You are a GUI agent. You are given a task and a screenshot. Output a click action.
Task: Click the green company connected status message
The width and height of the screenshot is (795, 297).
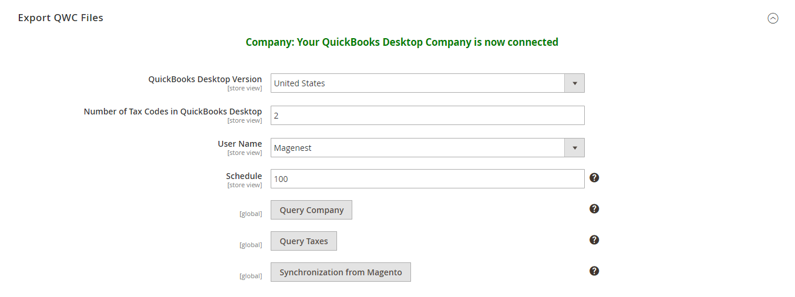pyautogui.click(x=402, y=42)
